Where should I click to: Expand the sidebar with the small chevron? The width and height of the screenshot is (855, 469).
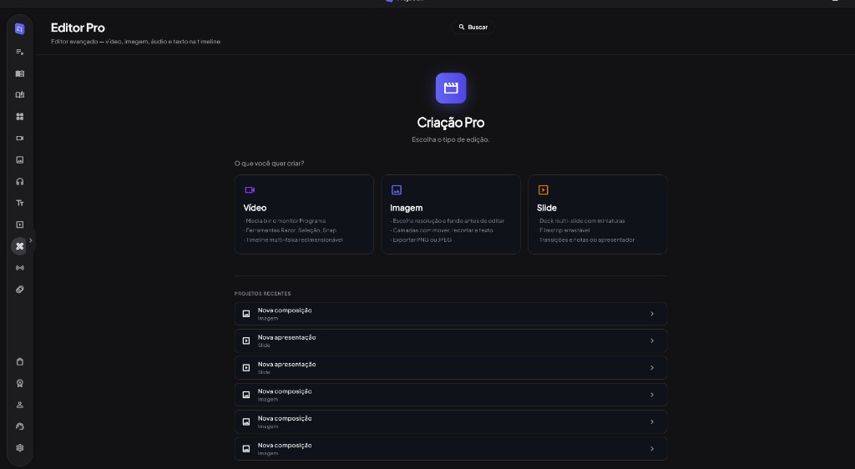pos(31,240)
